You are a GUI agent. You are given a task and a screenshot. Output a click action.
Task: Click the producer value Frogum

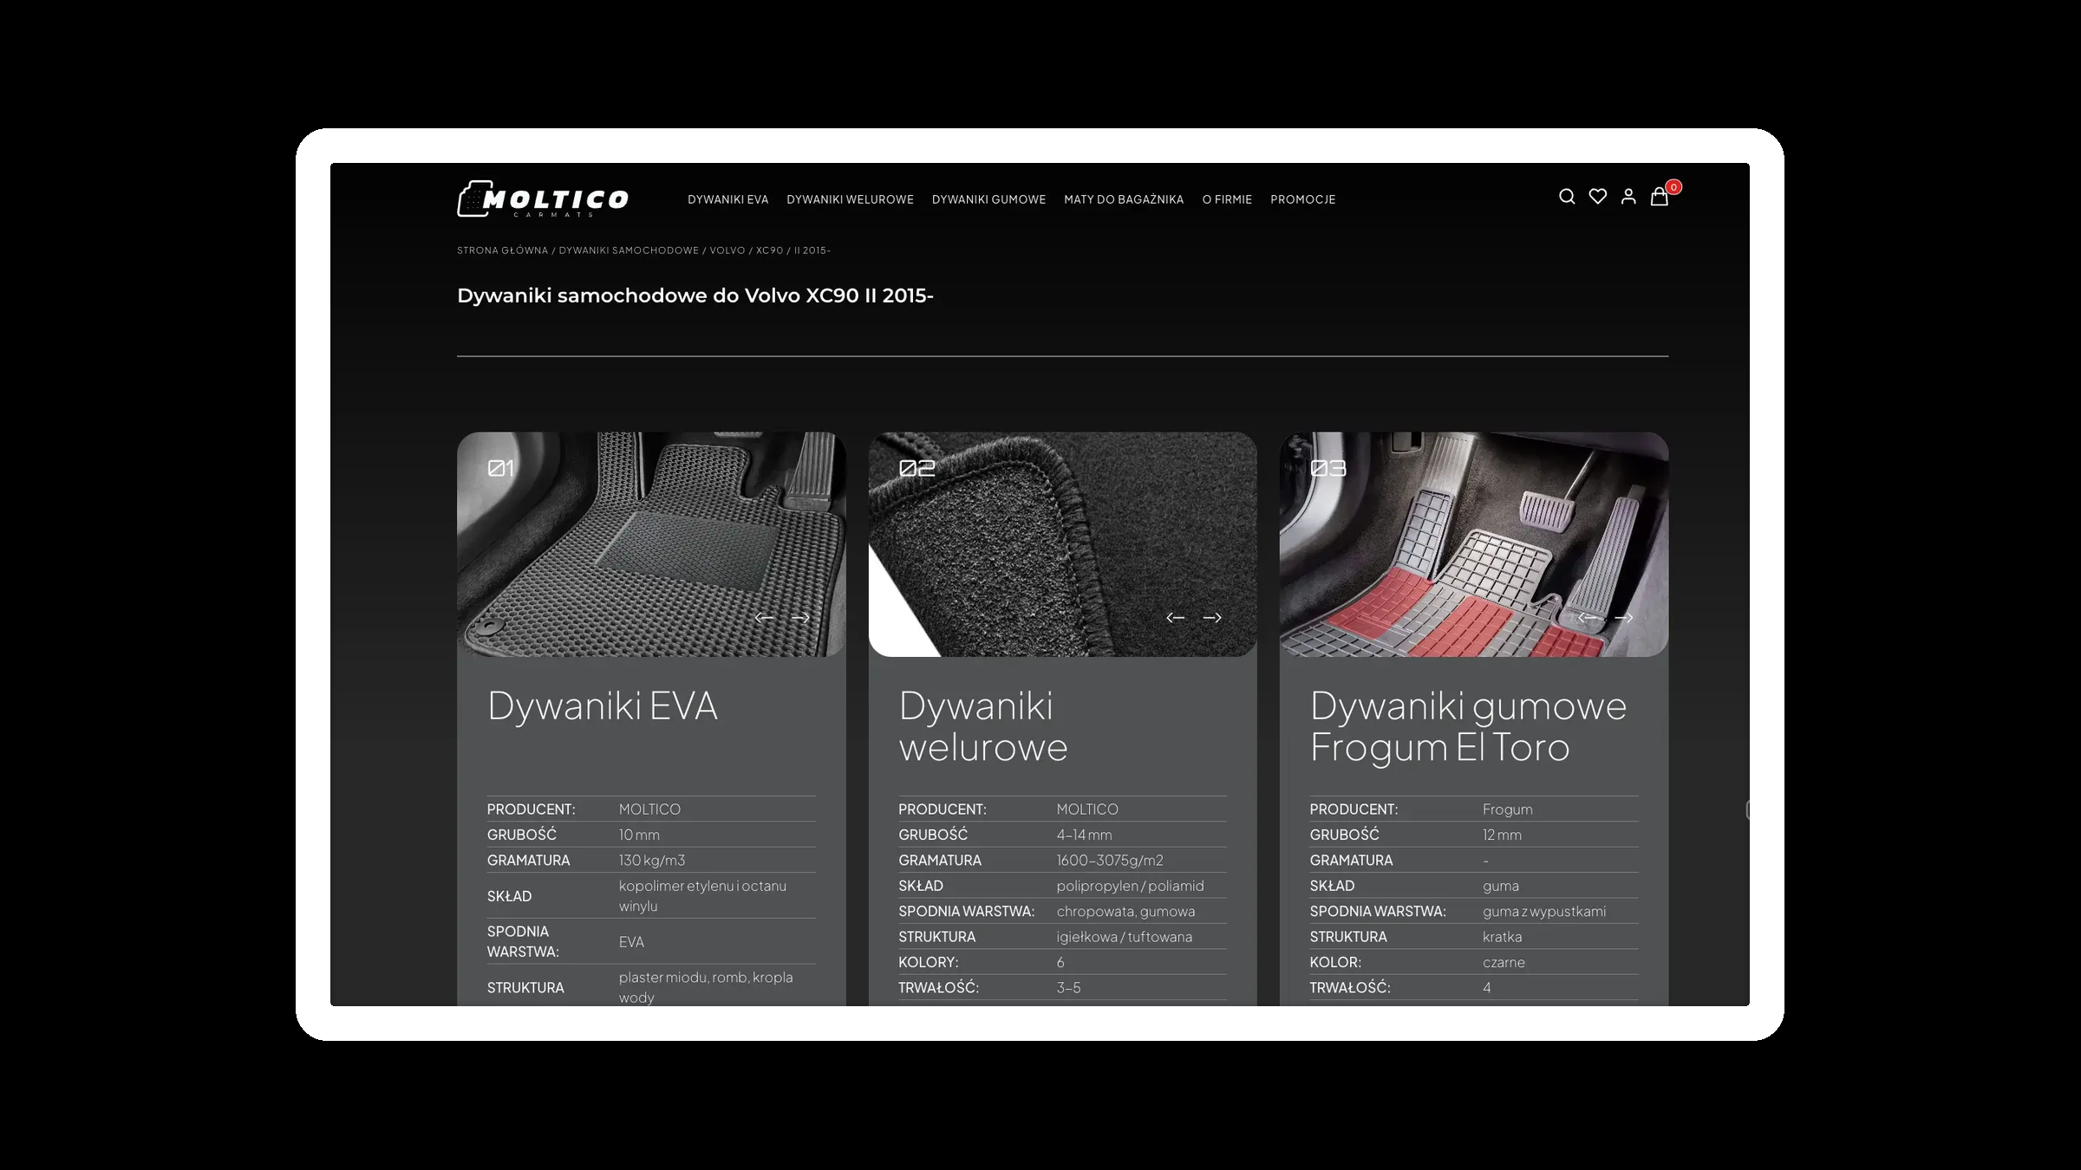(x=1507, y=809)
